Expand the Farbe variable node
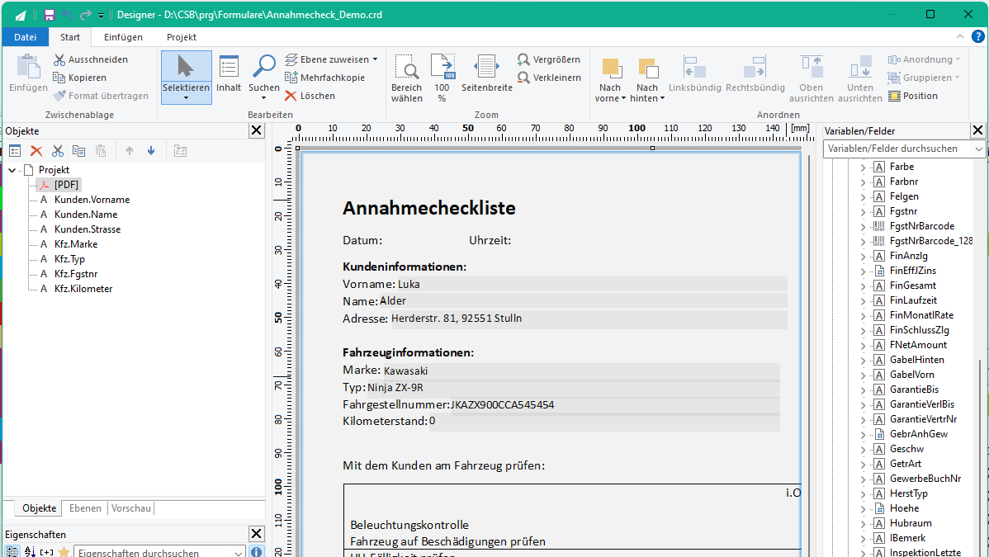The image size is (989, 557). [x=863, y=168]
